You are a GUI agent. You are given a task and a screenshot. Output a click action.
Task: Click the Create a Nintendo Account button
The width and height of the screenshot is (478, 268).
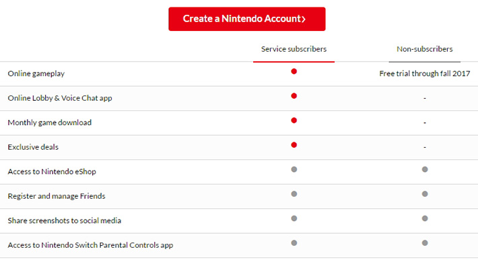click(x=247, y=19)
